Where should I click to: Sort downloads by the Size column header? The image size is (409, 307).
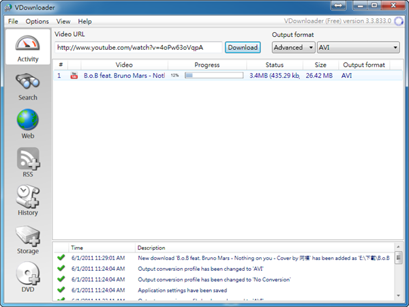(x=320, y=65)
